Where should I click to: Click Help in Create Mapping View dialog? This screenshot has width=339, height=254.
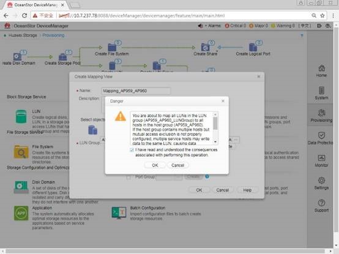[x=247, y=190]
